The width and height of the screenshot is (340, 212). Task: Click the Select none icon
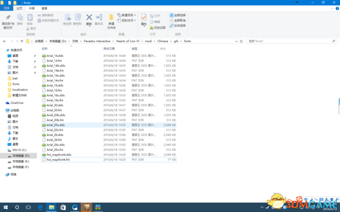(172, 20)
